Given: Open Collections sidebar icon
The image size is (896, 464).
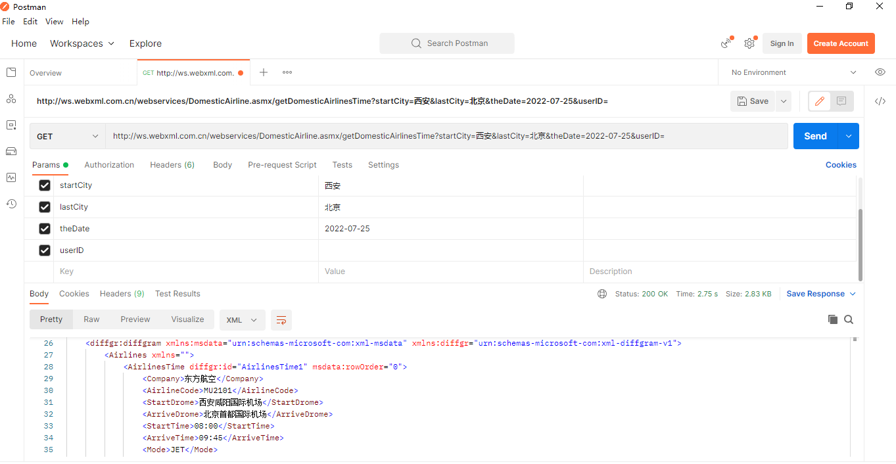Looking at the screenshot, I should point(11,72).
